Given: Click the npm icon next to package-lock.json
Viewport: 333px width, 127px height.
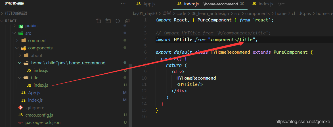Looking at the screenshot, I should (21, 122).
